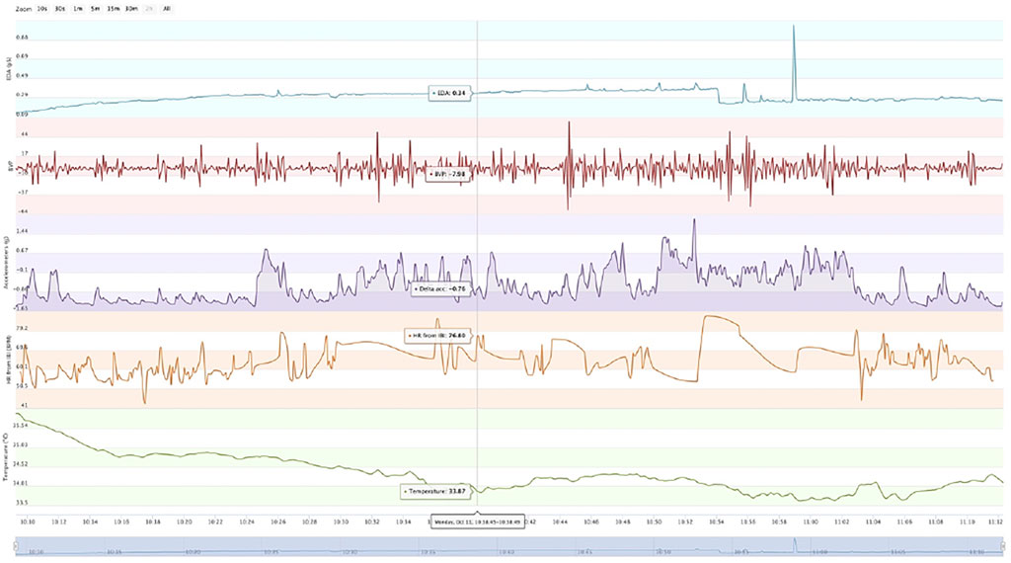1011x563 pixels.
Task: Click the 11:12 time axis label
Action: coord(995,522)
